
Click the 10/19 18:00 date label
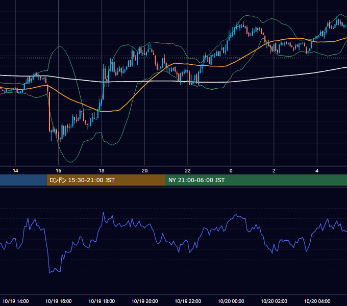click(x=102, y=301)
